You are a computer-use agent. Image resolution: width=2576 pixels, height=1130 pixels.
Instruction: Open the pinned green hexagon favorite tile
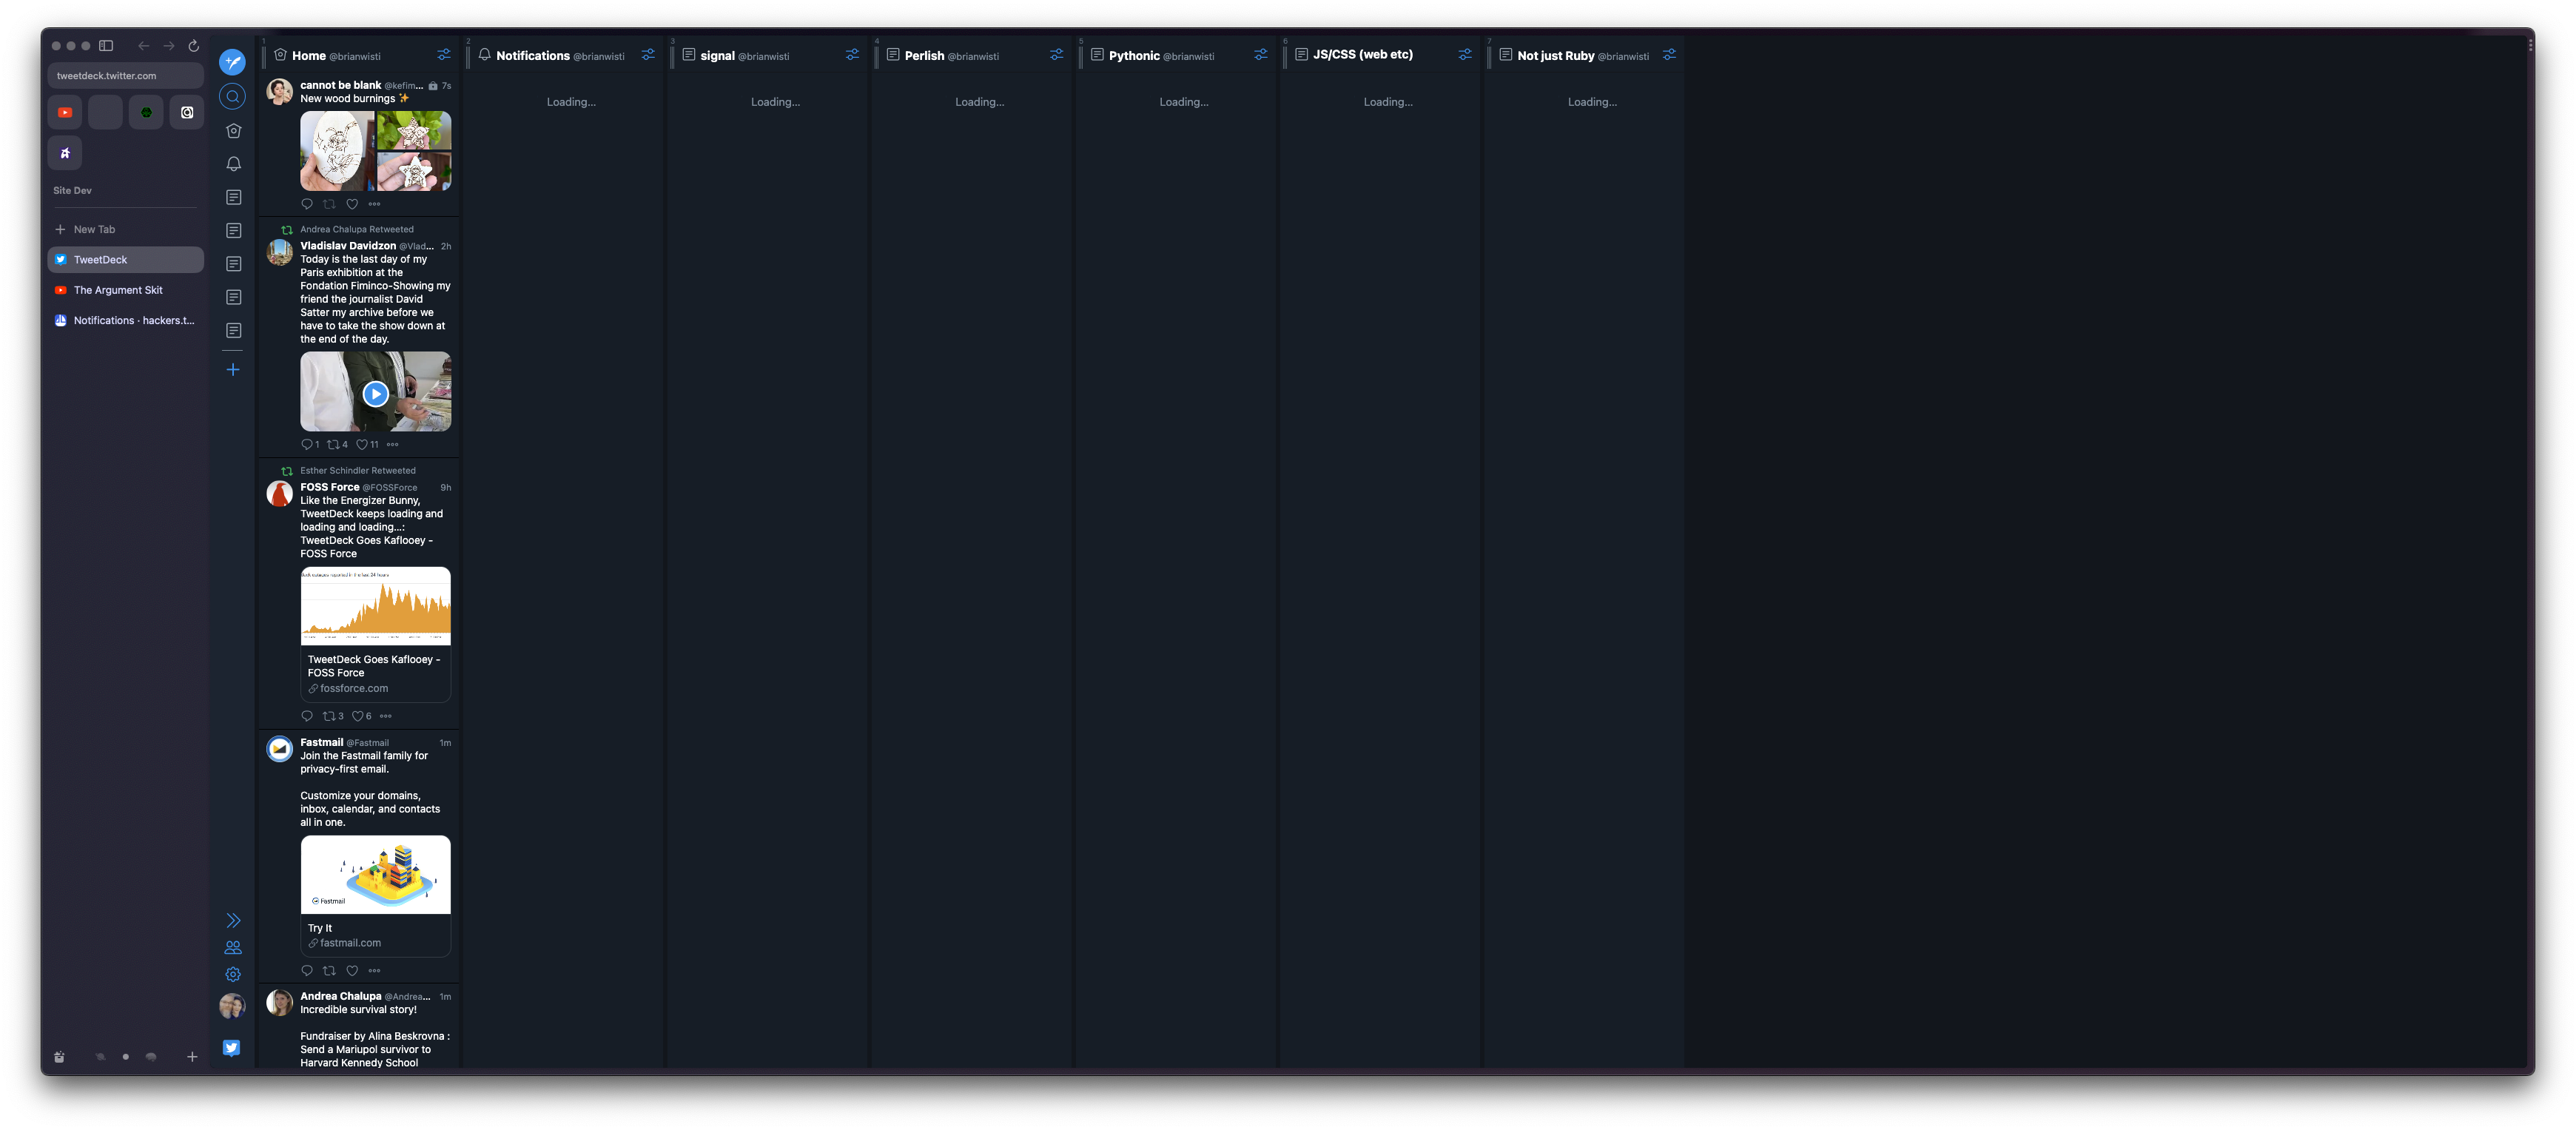coord(146,113)
